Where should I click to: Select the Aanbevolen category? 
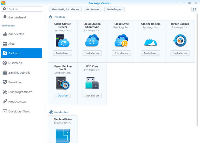click(x=21, y=34)
